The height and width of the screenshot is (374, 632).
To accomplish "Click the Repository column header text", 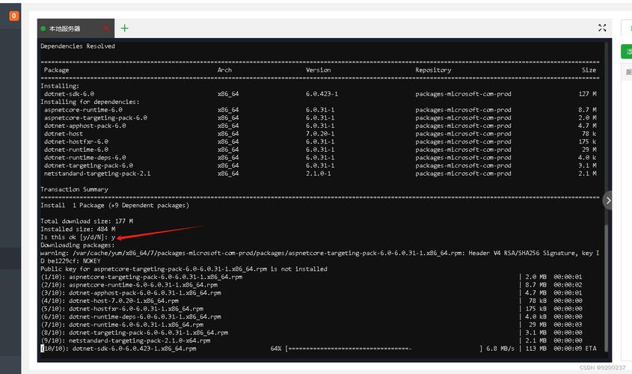I will tap(433, 70).
